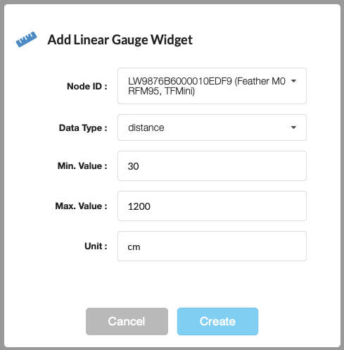The height and width of the screenshot is (350, 344).
Task: Focus the Max. Value field showing 1200
Action: (212, 206)
